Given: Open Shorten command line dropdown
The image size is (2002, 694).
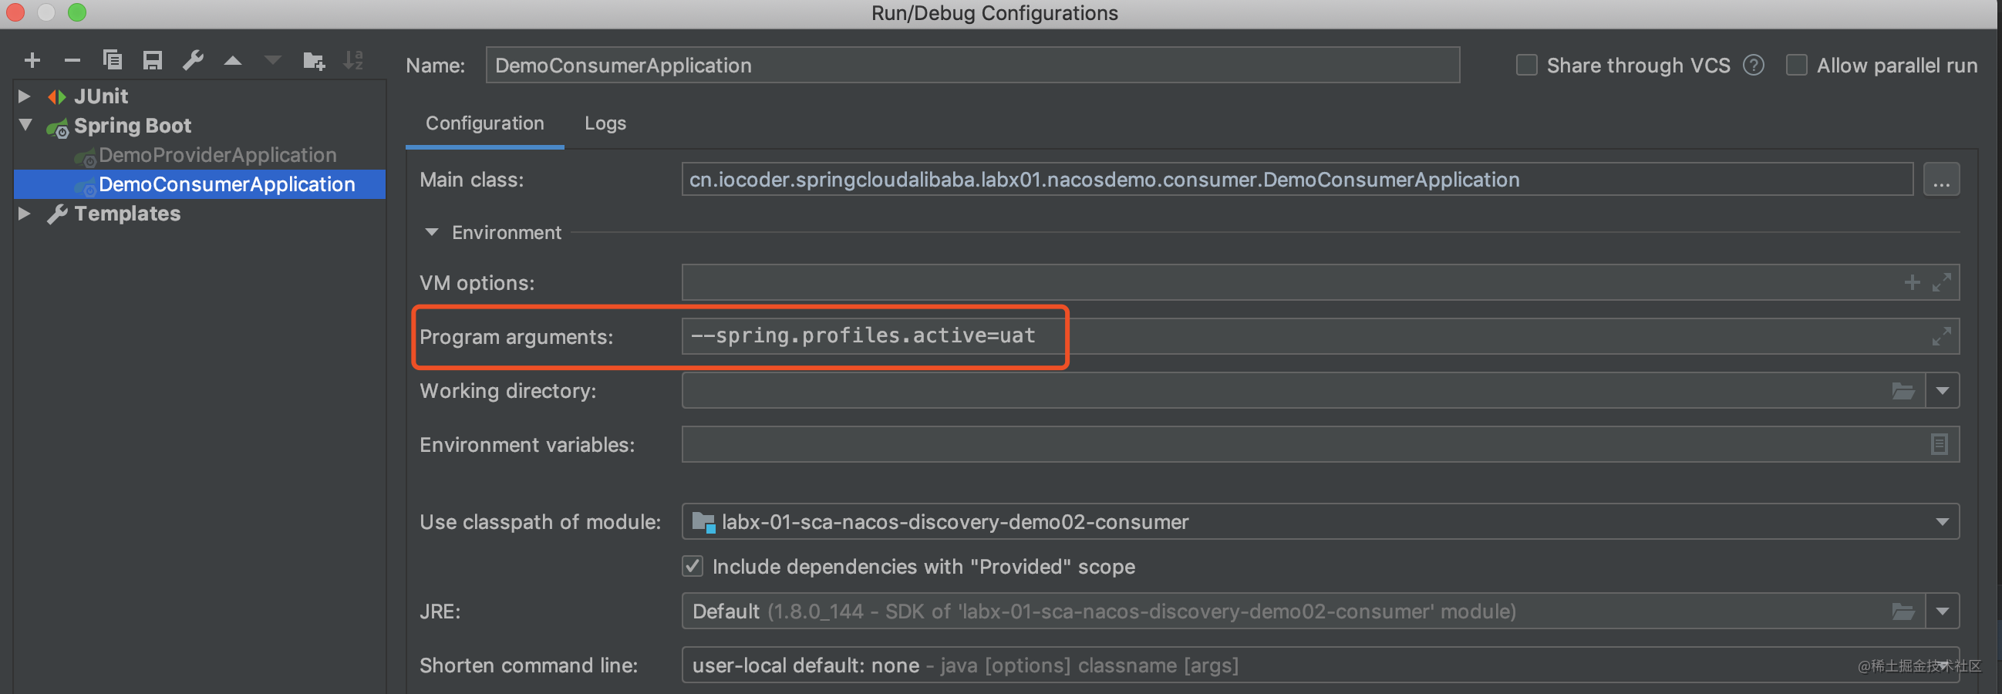Looking at the screenshot, I should tap(1942, 665).
